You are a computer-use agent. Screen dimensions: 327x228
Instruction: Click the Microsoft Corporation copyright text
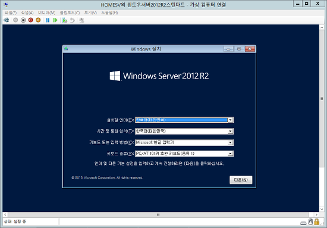tap(107, 177)
